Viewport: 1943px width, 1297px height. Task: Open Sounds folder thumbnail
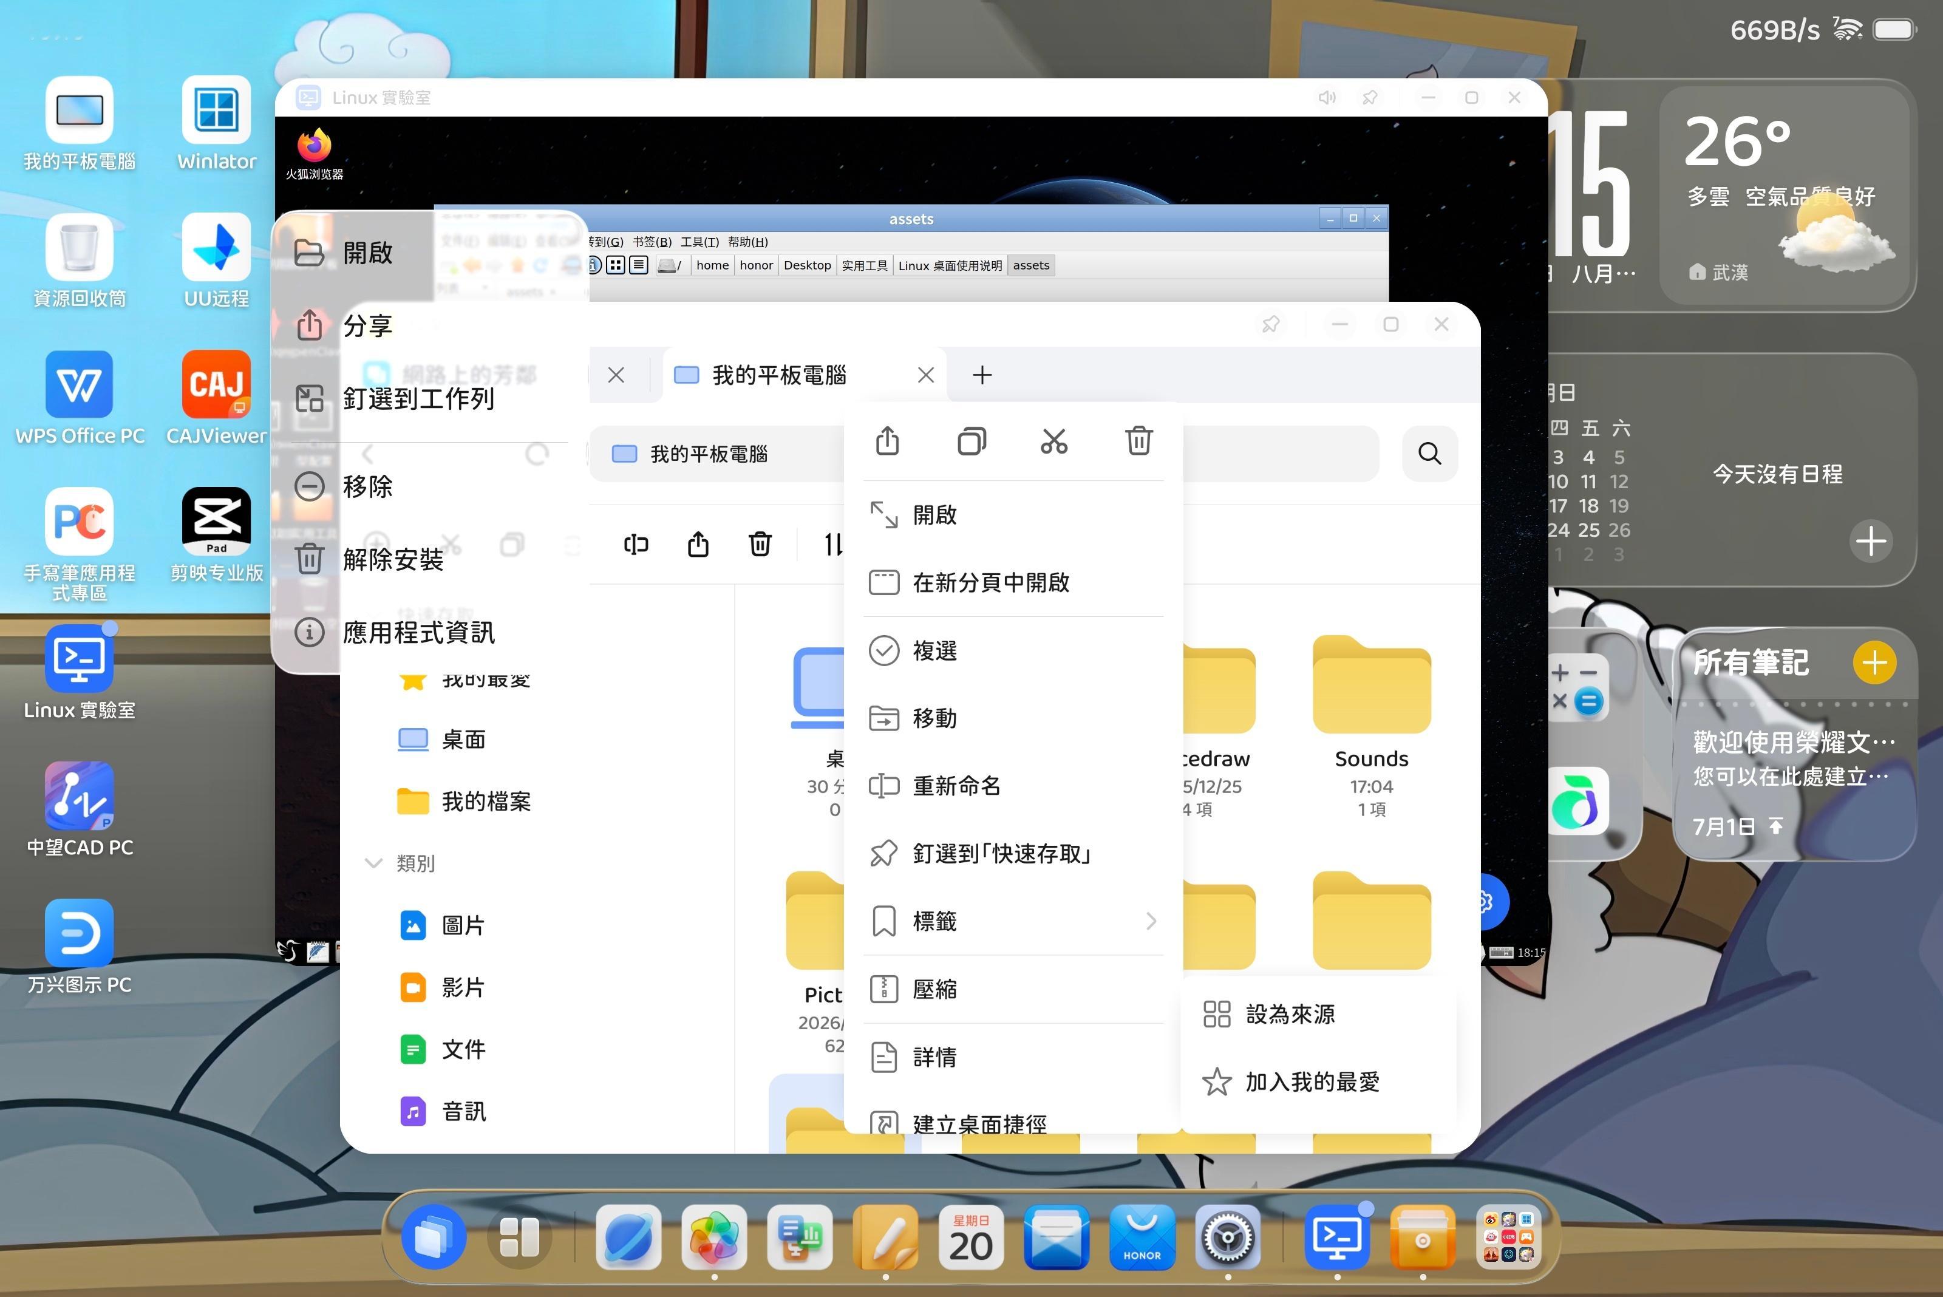[x=1372, y=685]
